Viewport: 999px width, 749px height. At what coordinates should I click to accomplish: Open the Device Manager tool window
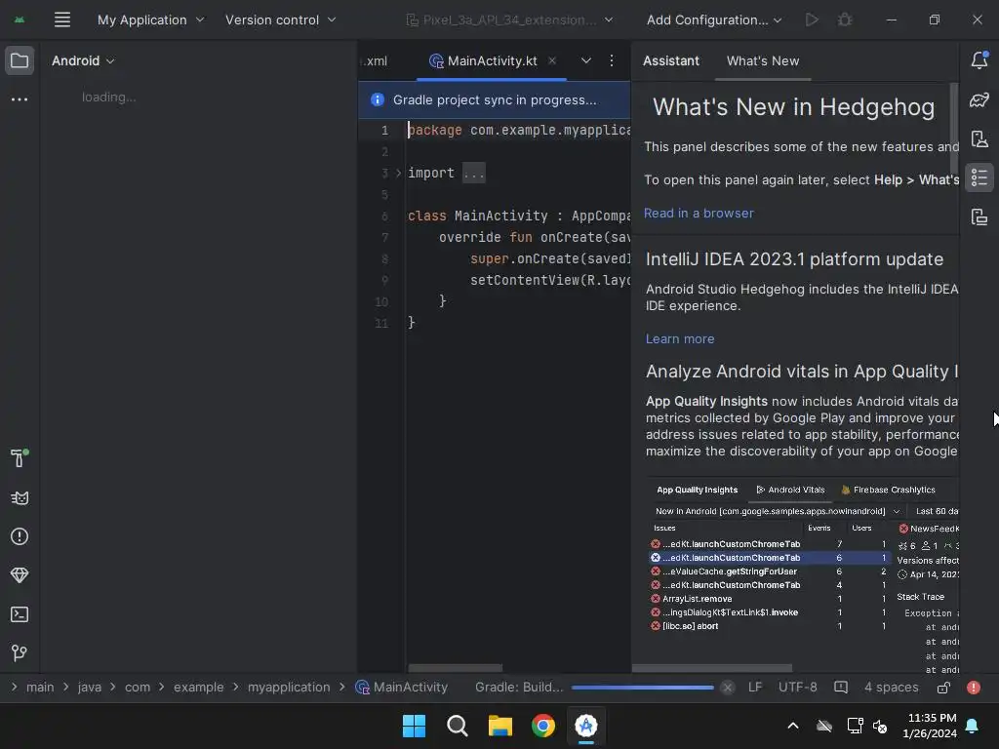(x=979, y=138)
